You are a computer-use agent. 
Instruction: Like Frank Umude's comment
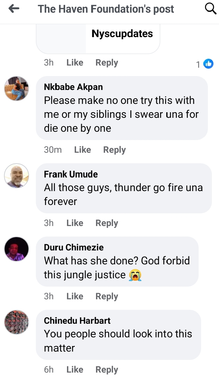(x=75, y=223)
